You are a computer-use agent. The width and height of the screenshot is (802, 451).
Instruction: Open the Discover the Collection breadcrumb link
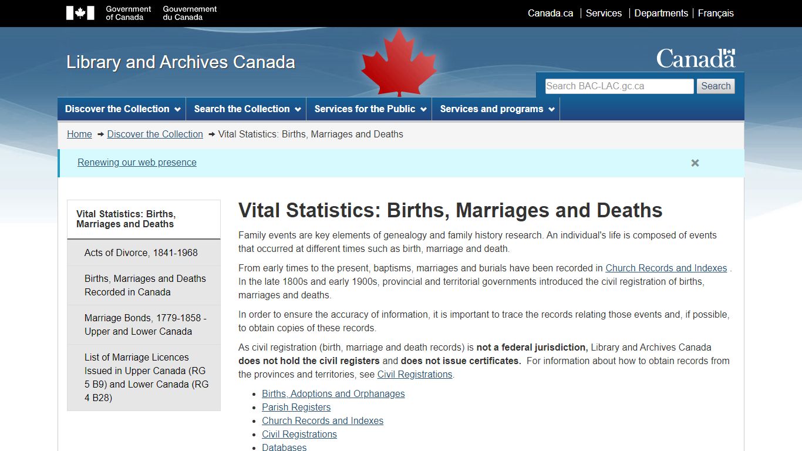click(155, 134)
